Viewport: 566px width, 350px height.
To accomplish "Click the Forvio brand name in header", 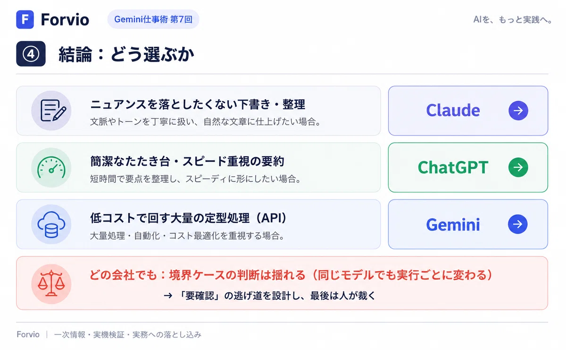I will coord(65,19).
